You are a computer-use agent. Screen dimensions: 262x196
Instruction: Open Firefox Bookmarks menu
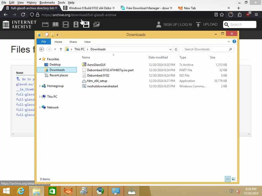(47, 3)
